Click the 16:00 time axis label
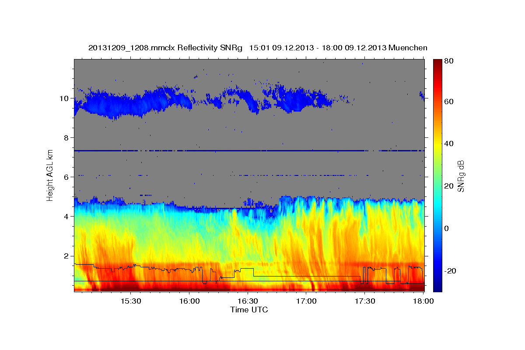This screenshot has width=525, height=350. [x=189, y=301]
